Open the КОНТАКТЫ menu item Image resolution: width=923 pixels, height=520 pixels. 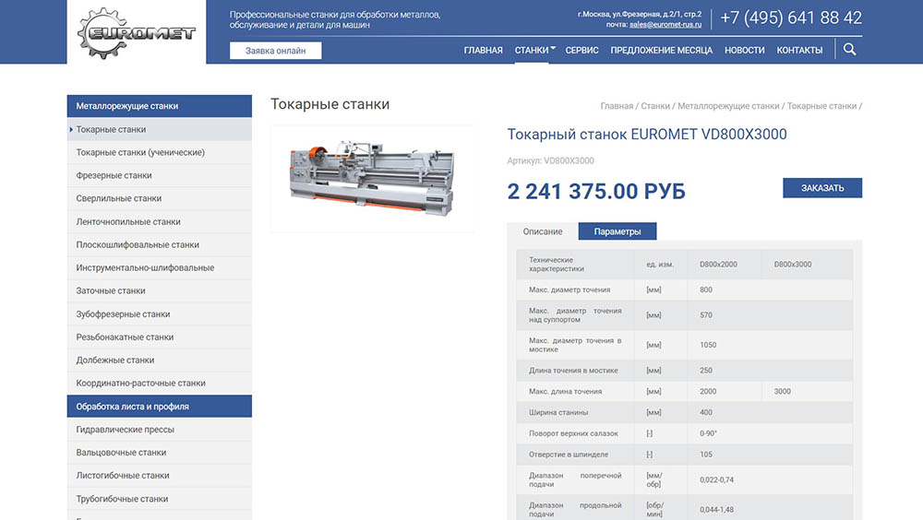[x=799, y=50]
